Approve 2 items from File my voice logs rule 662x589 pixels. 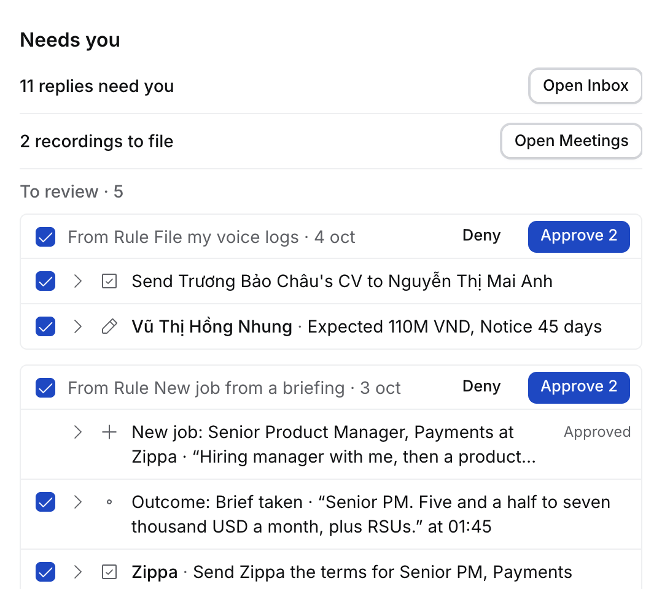click(x=579, y=236)
